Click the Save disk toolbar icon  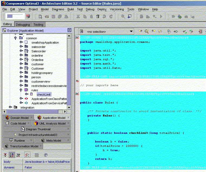pos(53,17)
